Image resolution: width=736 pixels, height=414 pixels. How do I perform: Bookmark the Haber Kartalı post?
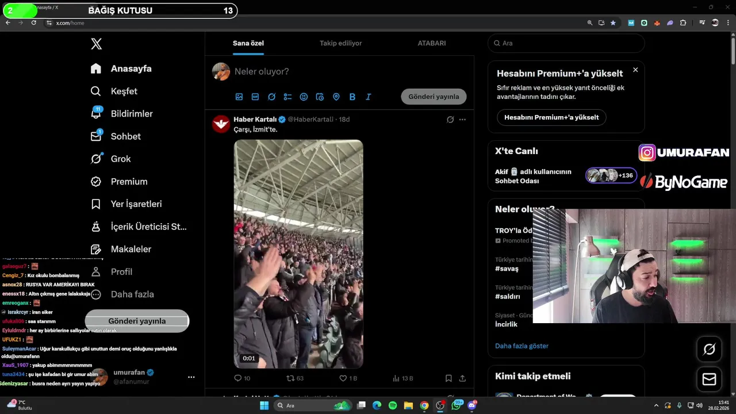pyautogui.click(x=448, y=378)
